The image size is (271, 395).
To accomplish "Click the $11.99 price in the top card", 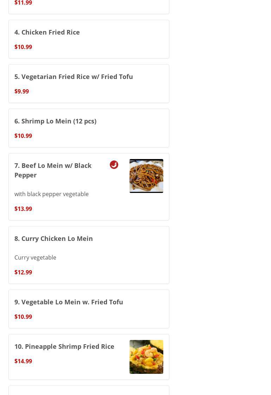I will (x=23, y=3).
